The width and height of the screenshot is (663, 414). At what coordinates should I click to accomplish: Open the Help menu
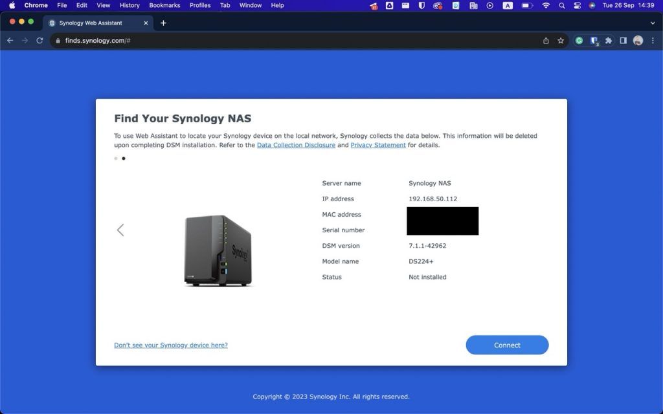coord(277,5)
